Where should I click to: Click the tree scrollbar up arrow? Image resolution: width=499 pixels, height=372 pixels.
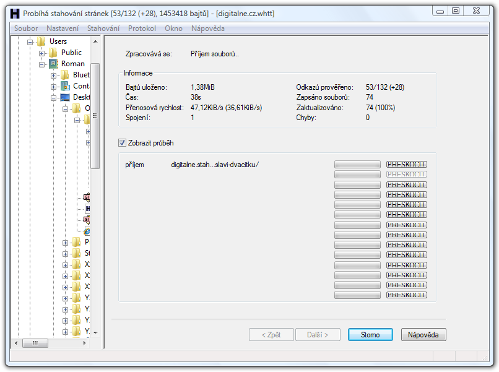tap(95, 41)
